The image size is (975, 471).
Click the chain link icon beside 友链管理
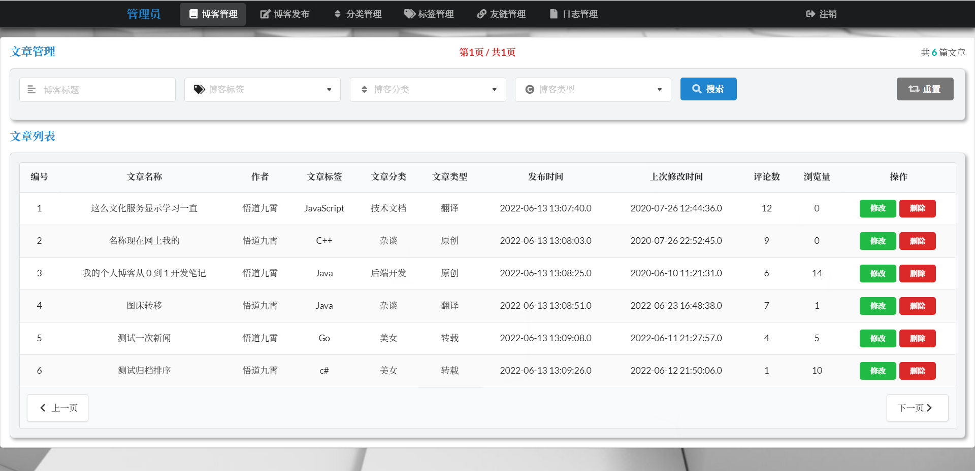[x=481, y=14]
